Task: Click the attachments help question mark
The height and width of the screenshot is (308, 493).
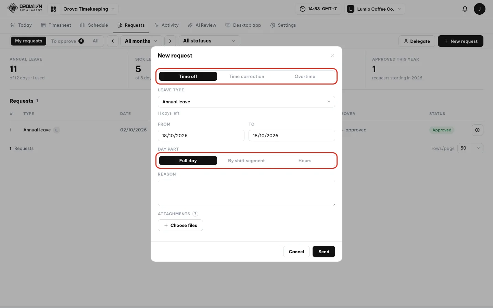Action: click(x=195, y=214)
